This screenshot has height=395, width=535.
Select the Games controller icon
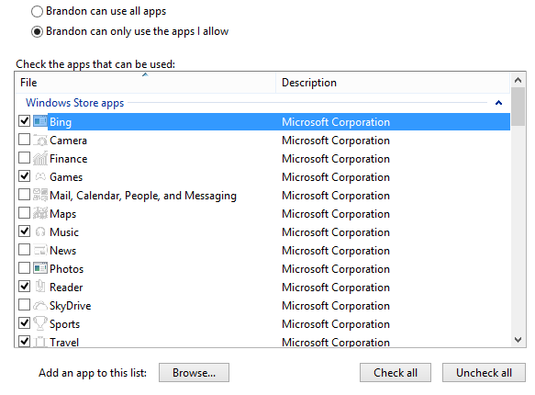click(x=40, y=177)
